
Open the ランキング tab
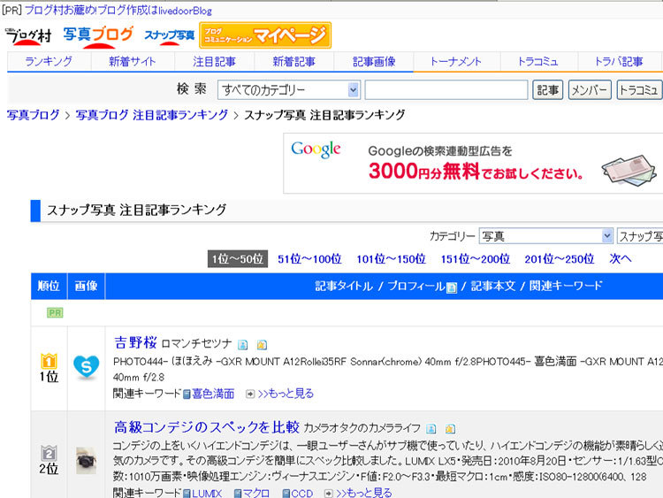coord(49,62)
